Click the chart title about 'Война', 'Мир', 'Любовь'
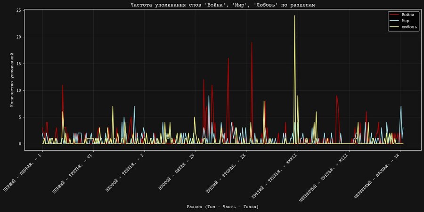Screen dimensions: 424x212 222,5
